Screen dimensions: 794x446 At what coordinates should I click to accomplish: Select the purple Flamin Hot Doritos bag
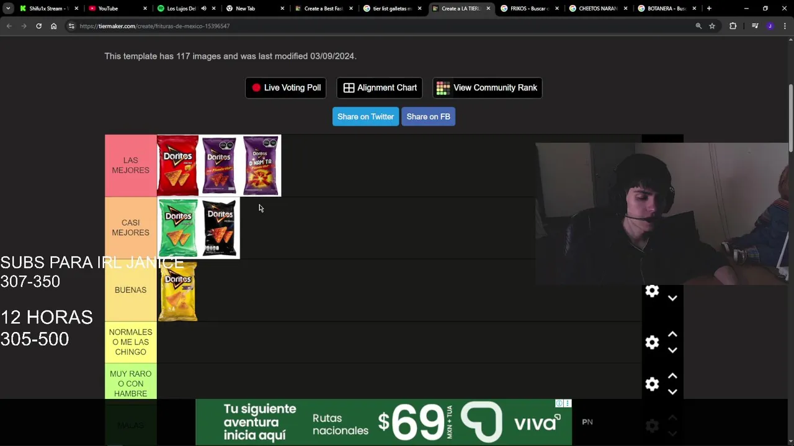point(219,165)
